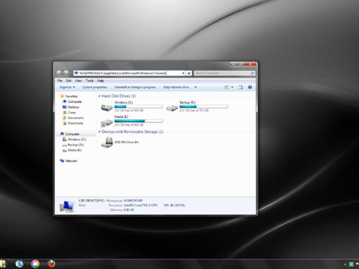The height and width of the screenshot is (269, 359).
Task: Select Backup (D:) in navigation tree
Action: 75,145
